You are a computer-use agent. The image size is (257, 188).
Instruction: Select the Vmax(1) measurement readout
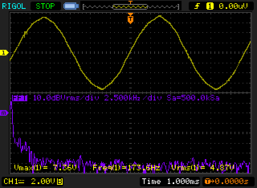(45, 167)
